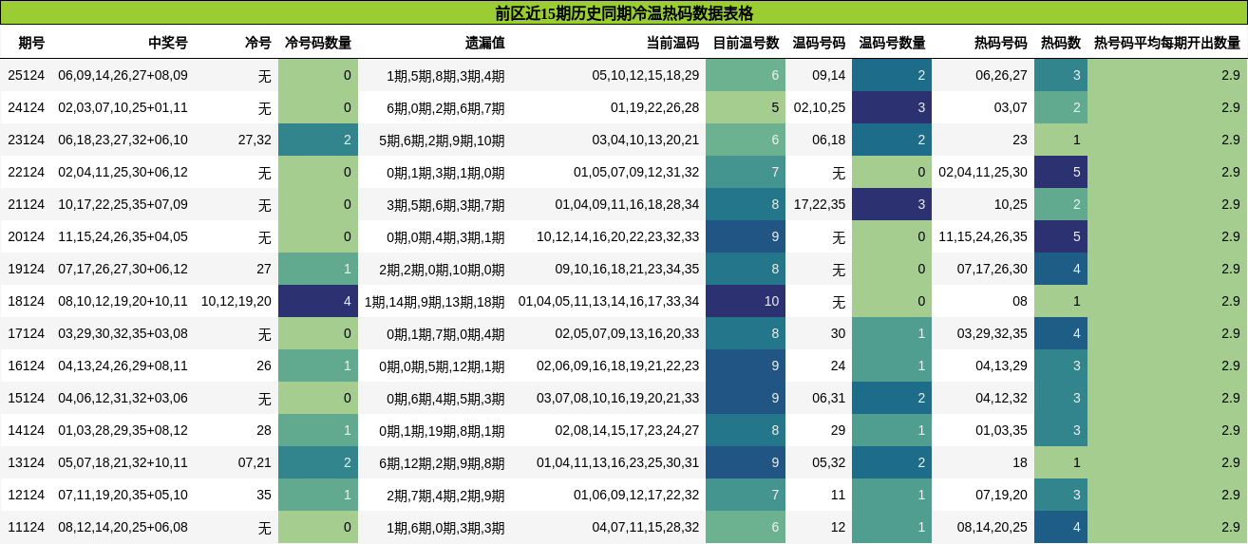
Task: Click warm codes 04,07,11,15,28,32
Action: pos(646,527)
